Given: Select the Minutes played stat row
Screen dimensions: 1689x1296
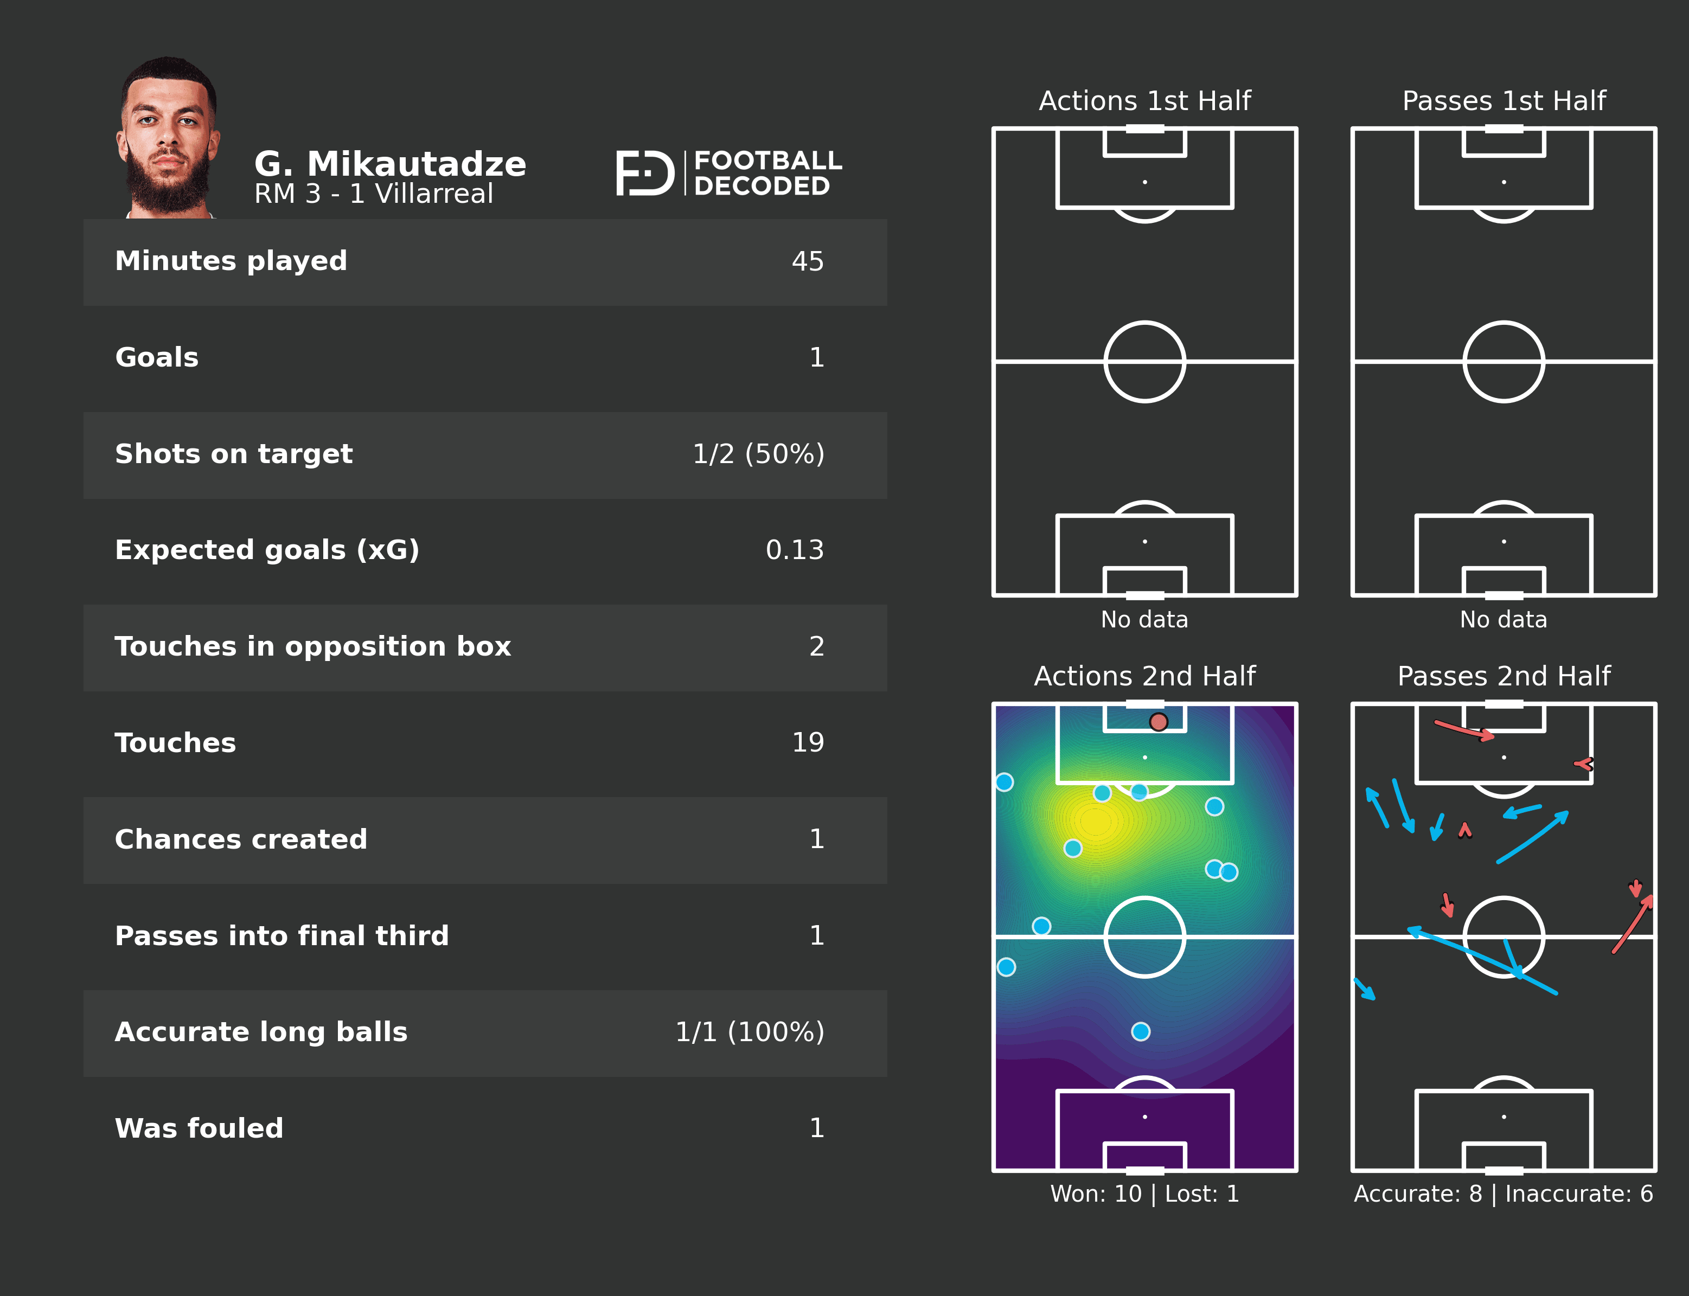Looking at the screenshot, I should [484, 261].
